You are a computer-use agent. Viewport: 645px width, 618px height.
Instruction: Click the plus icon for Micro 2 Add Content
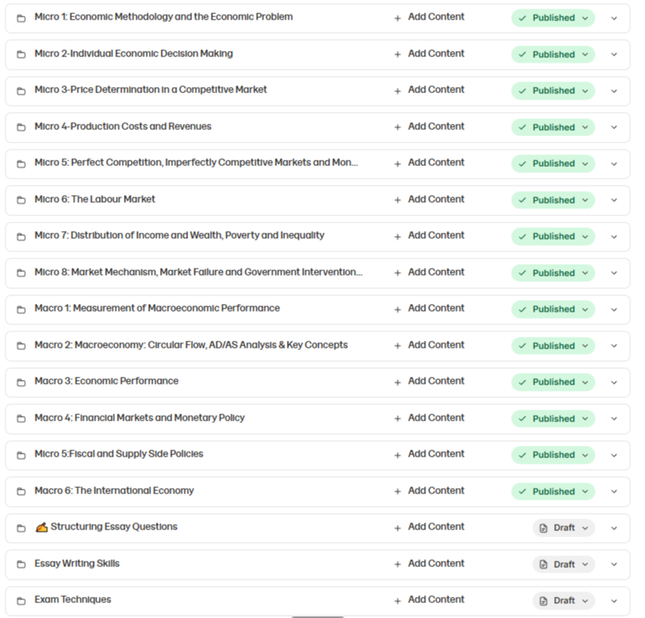click(397, 54)
